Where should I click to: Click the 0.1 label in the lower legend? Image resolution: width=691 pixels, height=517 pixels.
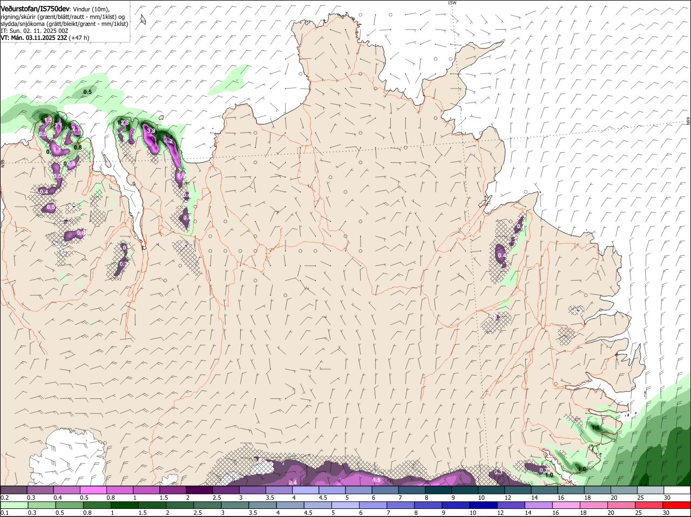tap(4, 513)
